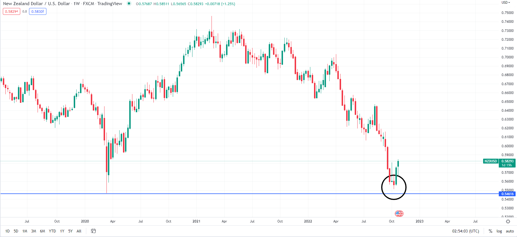Select the 5Y time range
The width and height of the screenshot is (517, 237).
(x=70, y=231)
